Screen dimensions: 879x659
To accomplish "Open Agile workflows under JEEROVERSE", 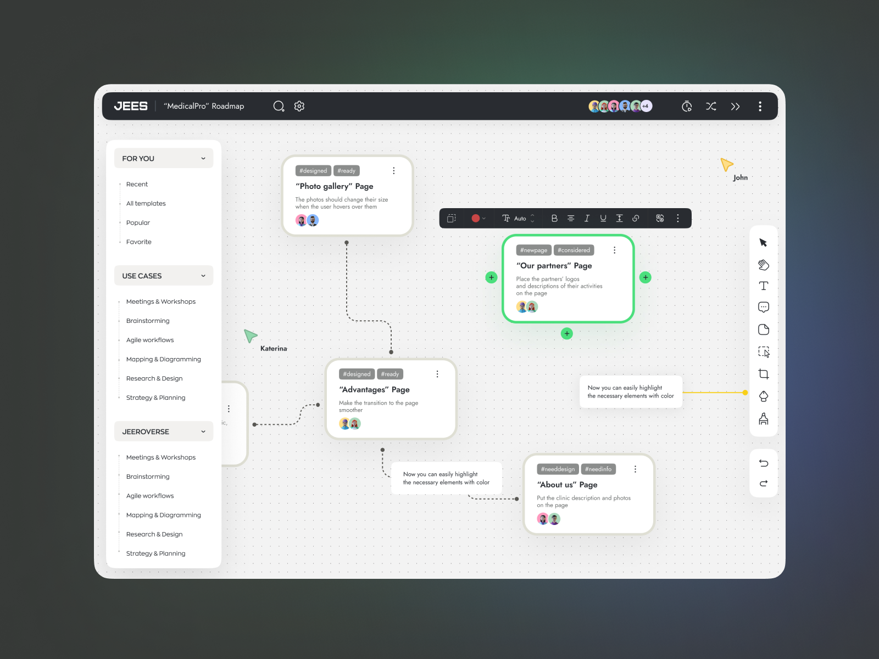I will click(150, 496).
